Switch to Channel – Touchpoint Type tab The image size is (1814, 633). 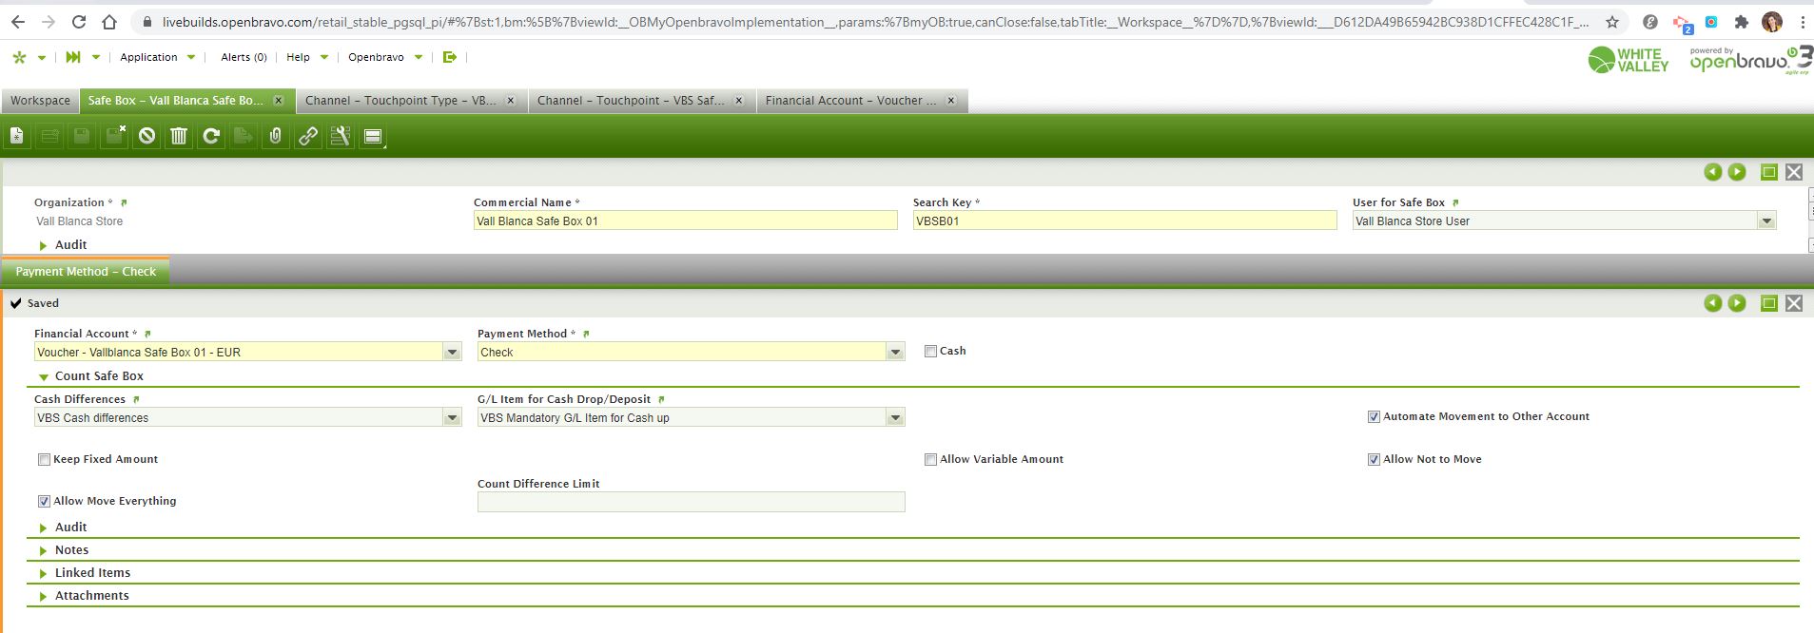(410, 101)
